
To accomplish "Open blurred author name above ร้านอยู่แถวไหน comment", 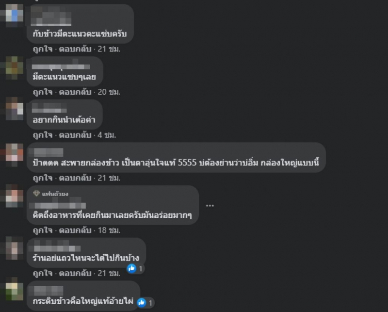I will 57,247.
